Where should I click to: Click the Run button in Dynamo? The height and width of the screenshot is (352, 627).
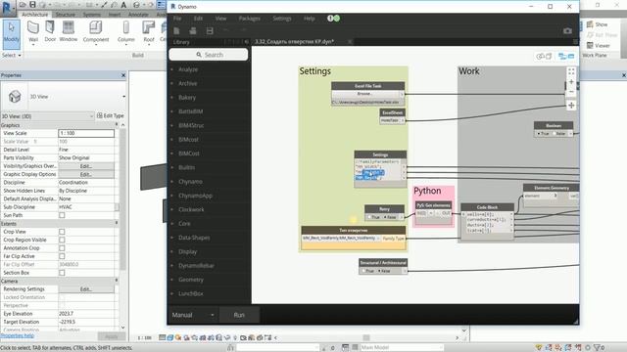point(239,315)
